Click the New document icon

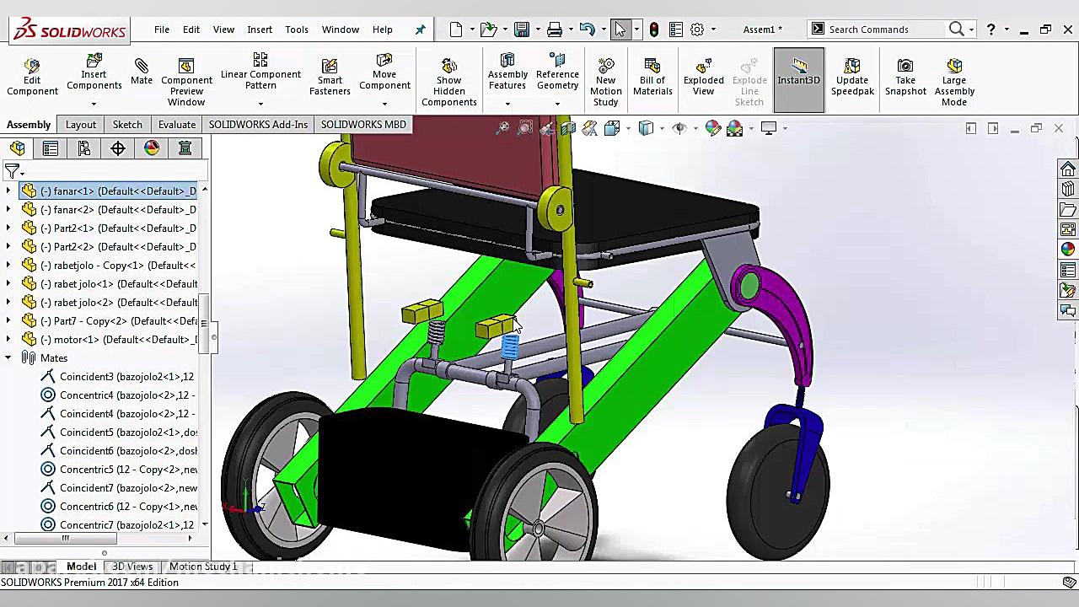(x=456, y=30)
